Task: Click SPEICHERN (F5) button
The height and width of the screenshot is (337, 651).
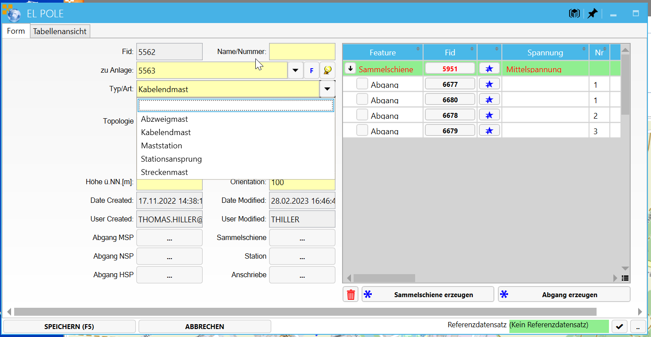Action: [69, 327]
